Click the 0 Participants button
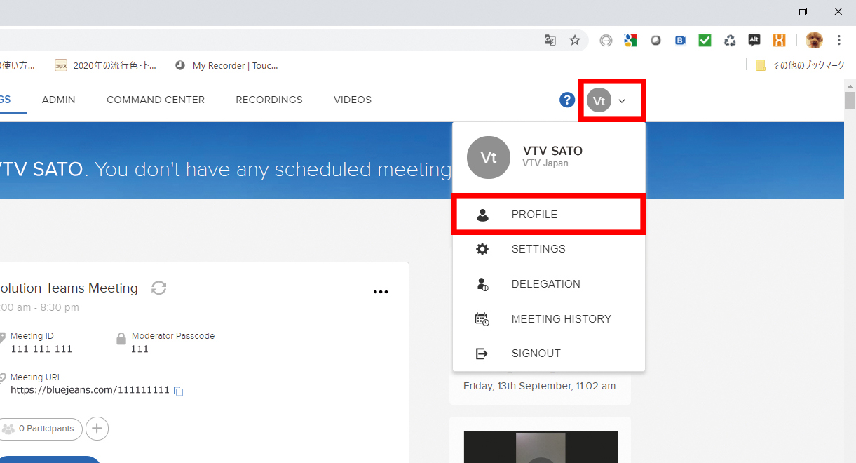The image size is (856, 463). [x=41, y=429]
